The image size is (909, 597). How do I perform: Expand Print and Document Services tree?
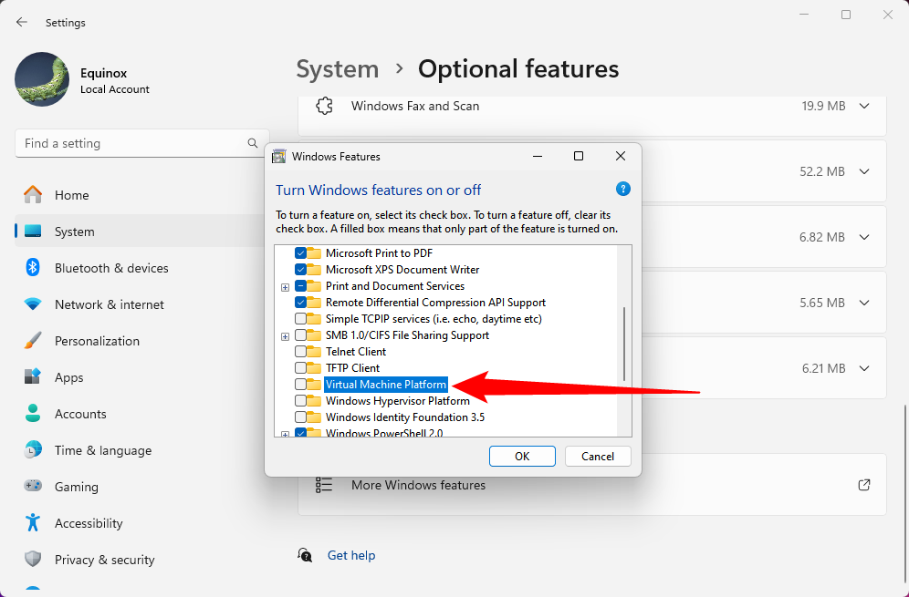pos(286,287)
